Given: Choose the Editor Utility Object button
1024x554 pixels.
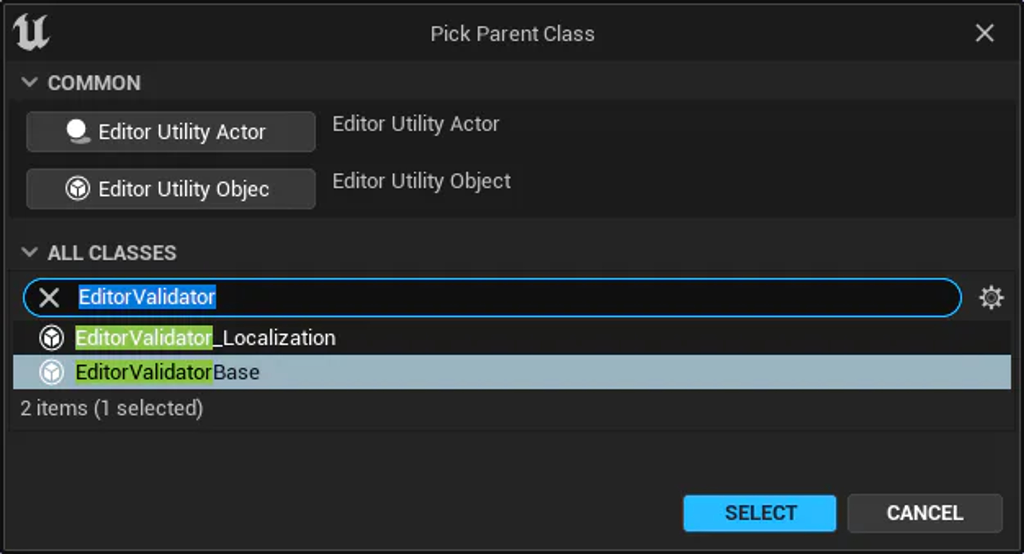Looking at the screenshot, I should (171, 189).
